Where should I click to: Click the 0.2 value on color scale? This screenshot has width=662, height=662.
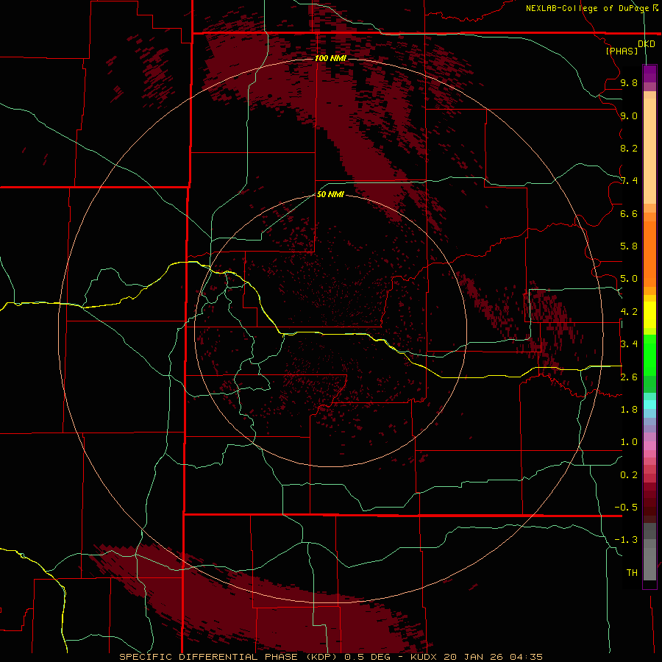click(629, 475)
